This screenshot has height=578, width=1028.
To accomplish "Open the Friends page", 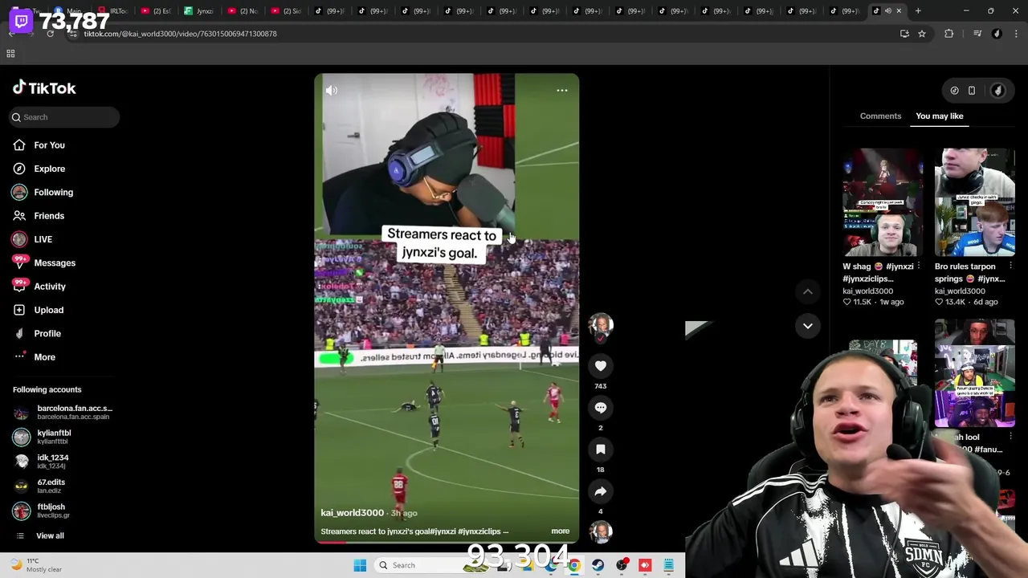I will [48, 216].
